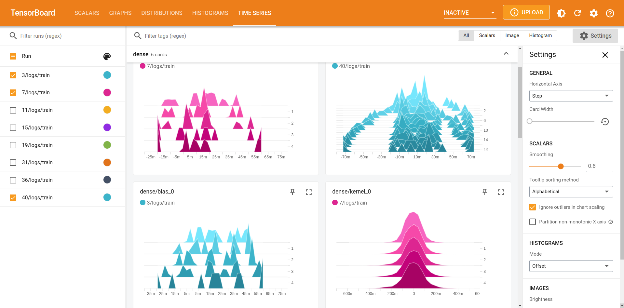Pin the dense/kernel_0 card
This screenshot has width=624, height=308.
point(485,192)
